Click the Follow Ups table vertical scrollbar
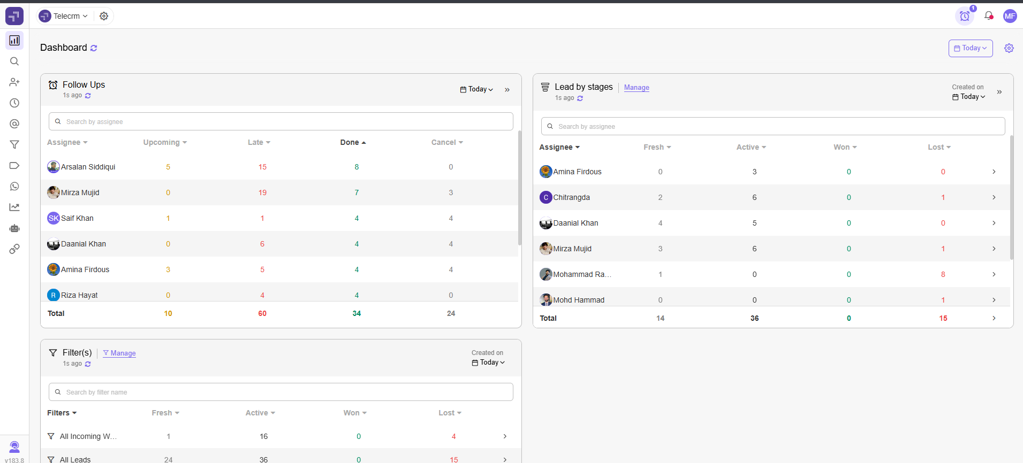 (519, 187)
